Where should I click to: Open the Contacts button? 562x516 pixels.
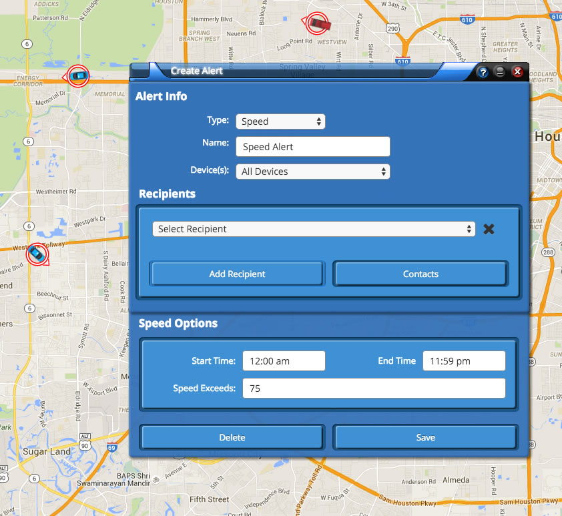click(x=420, y=274)
